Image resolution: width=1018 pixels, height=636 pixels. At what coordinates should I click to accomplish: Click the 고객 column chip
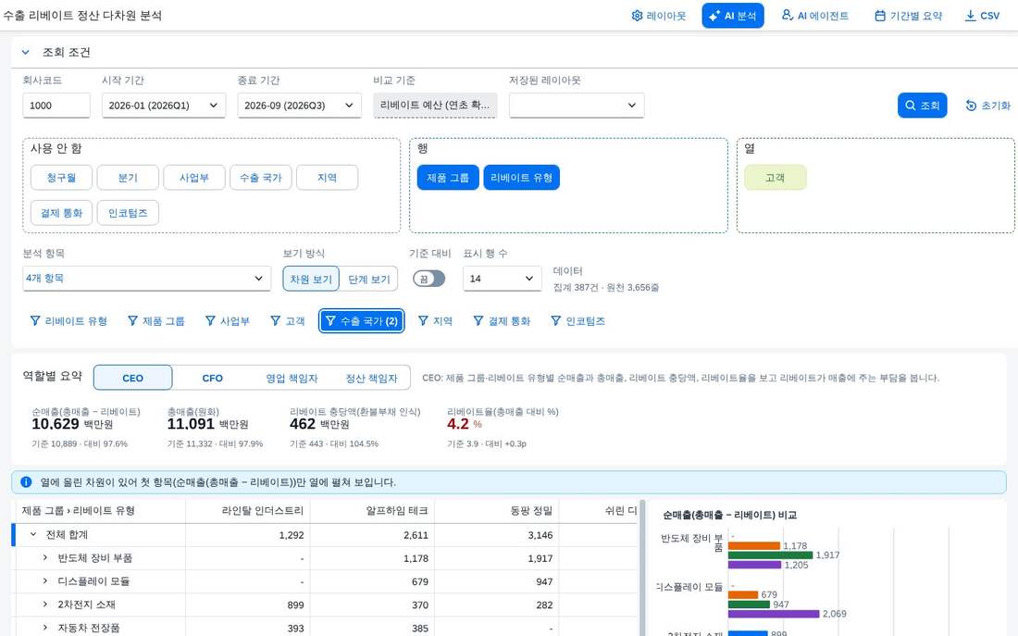coord(775,178)
